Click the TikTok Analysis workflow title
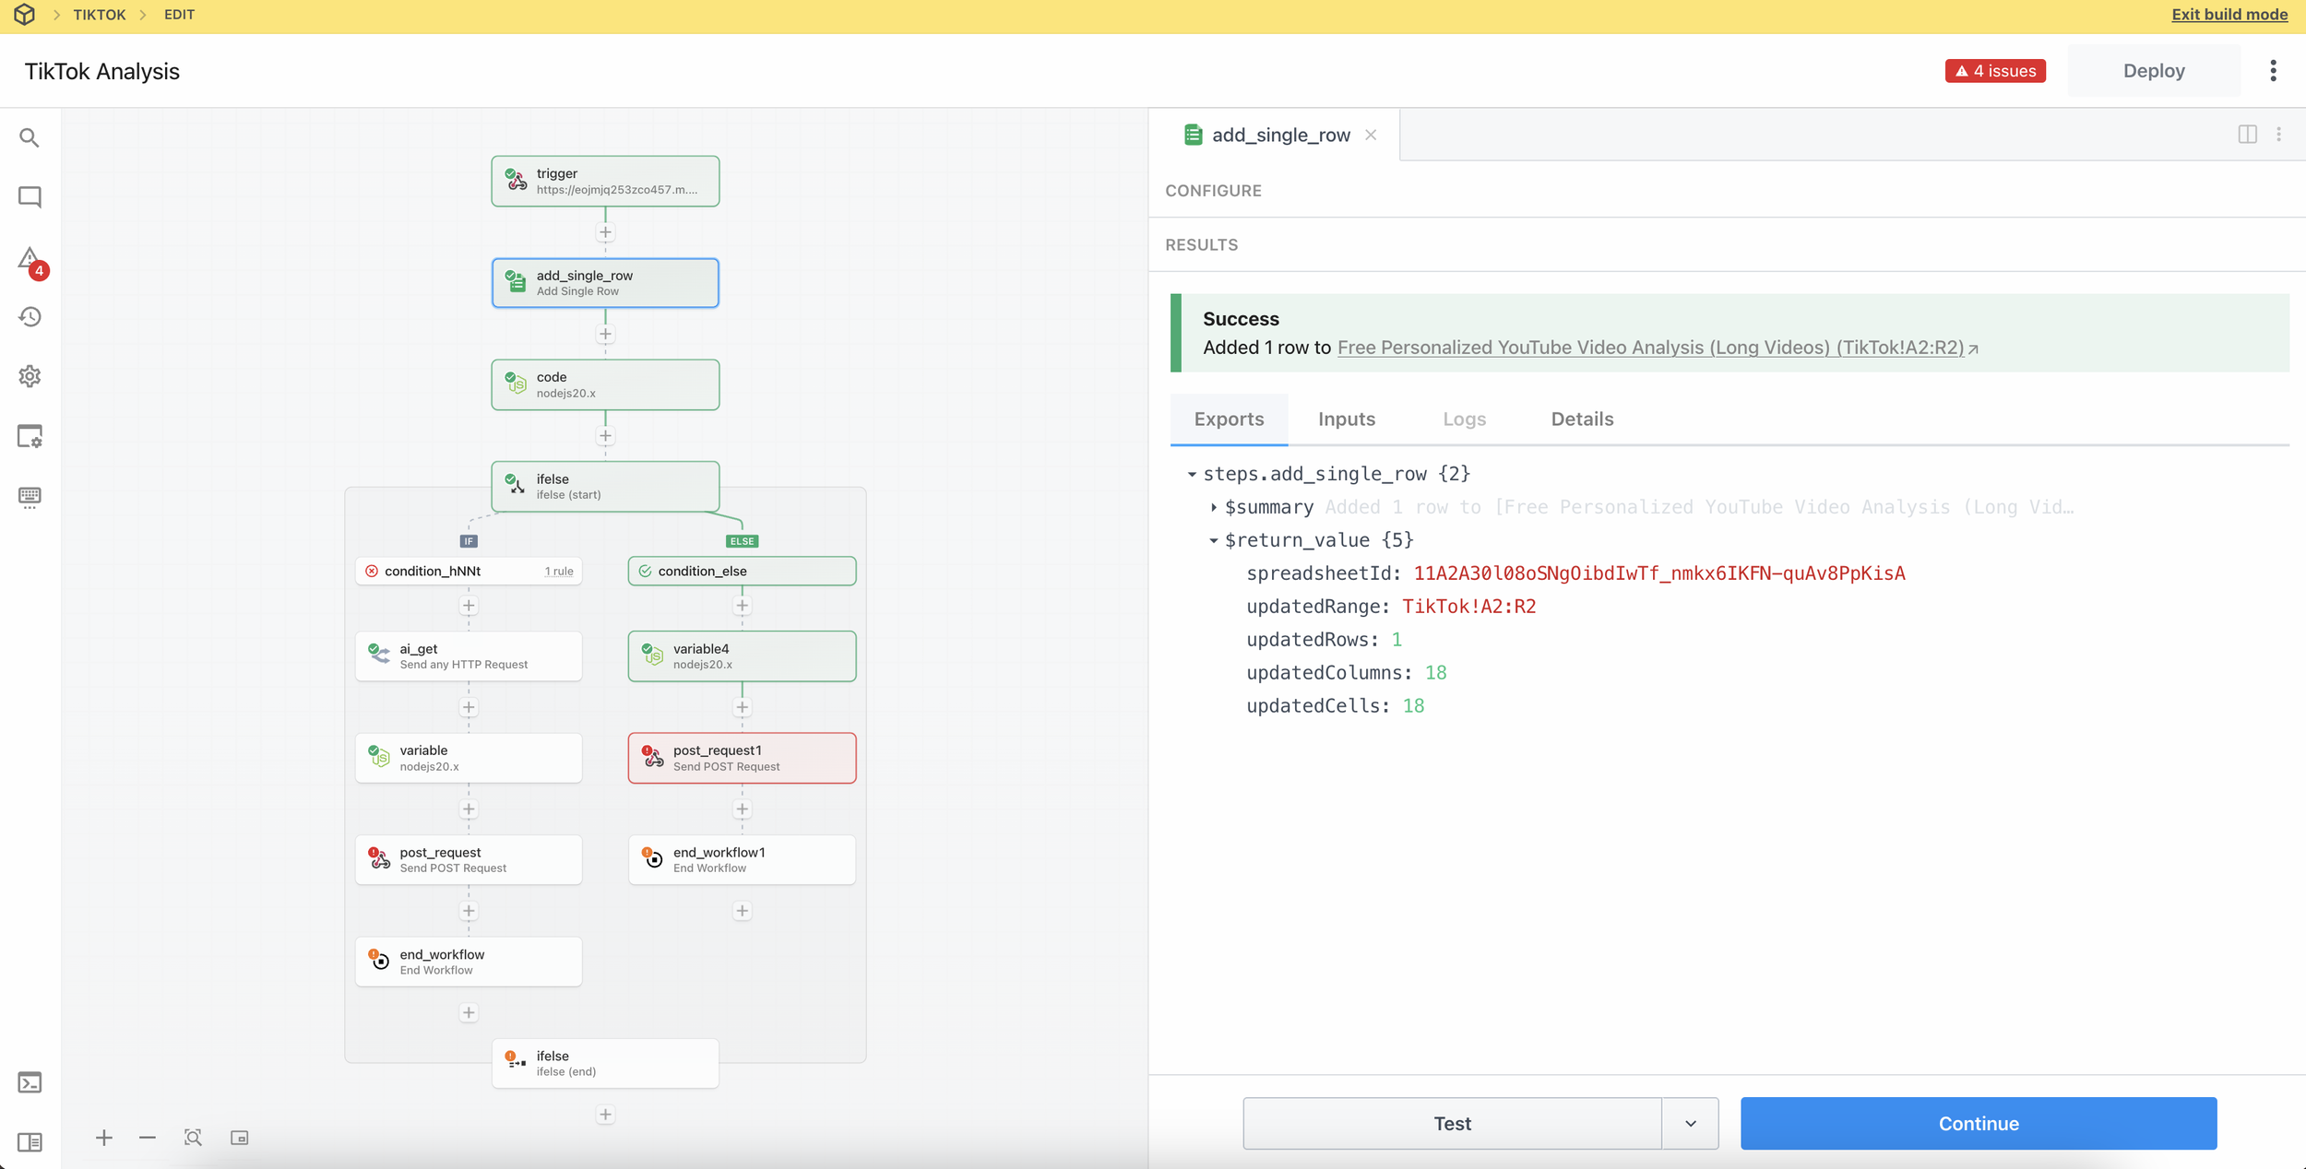The height and width of the screenshot is (1169, 2306). [102, 72]
